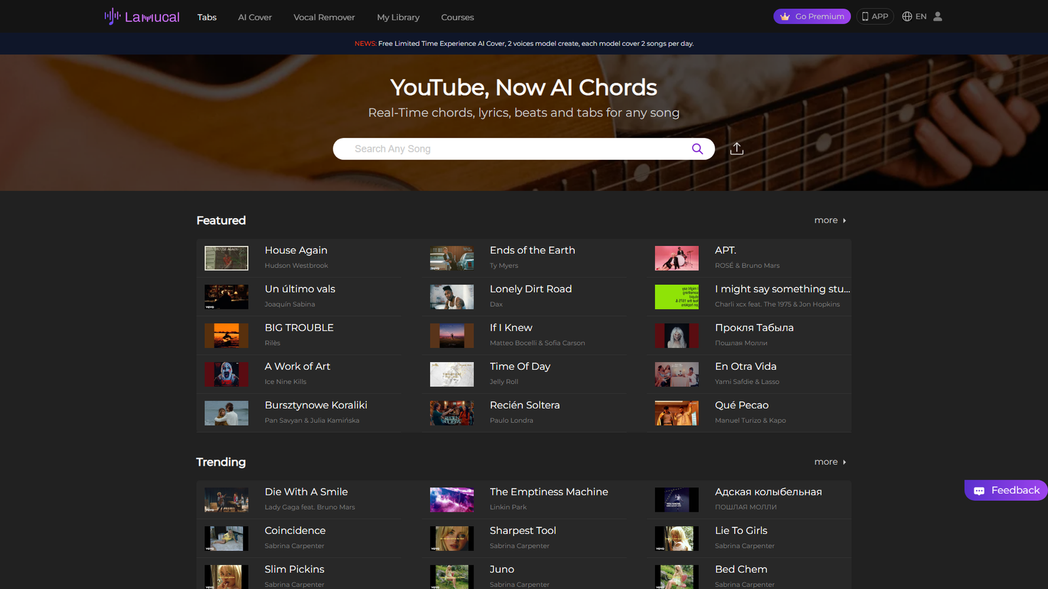Expand Trending section with more

point(830,462)
